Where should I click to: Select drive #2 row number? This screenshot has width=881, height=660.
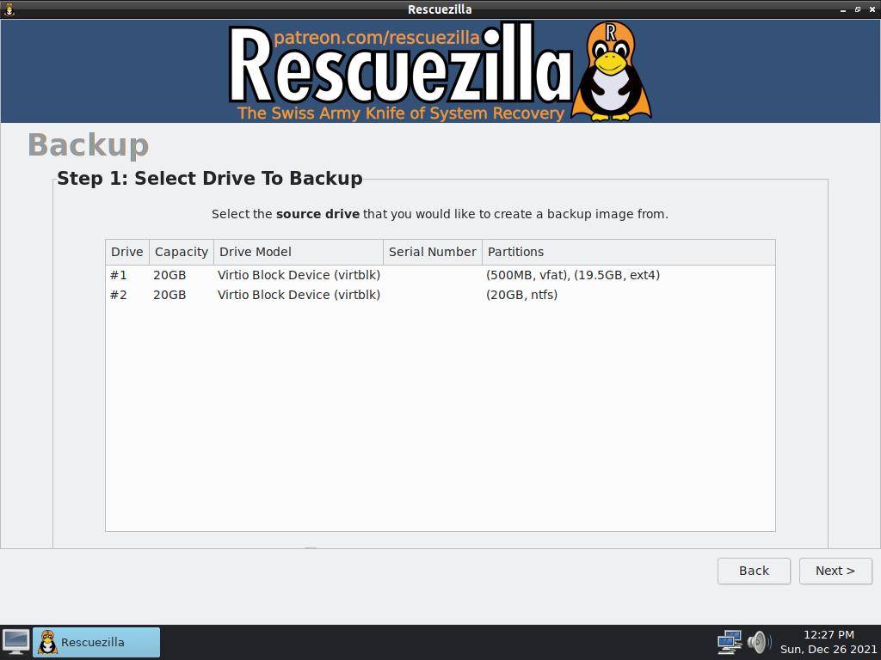point(119,295)
